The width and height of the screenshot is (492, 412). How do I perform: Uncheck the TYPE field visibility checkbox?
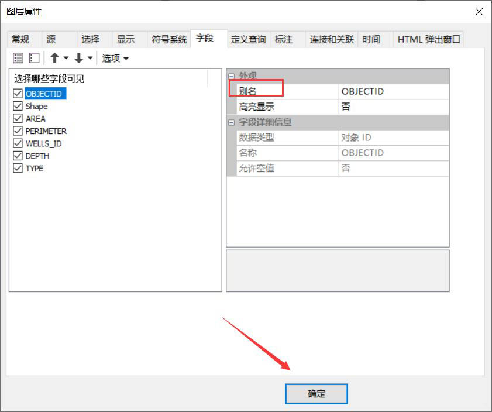pos(18,168)
